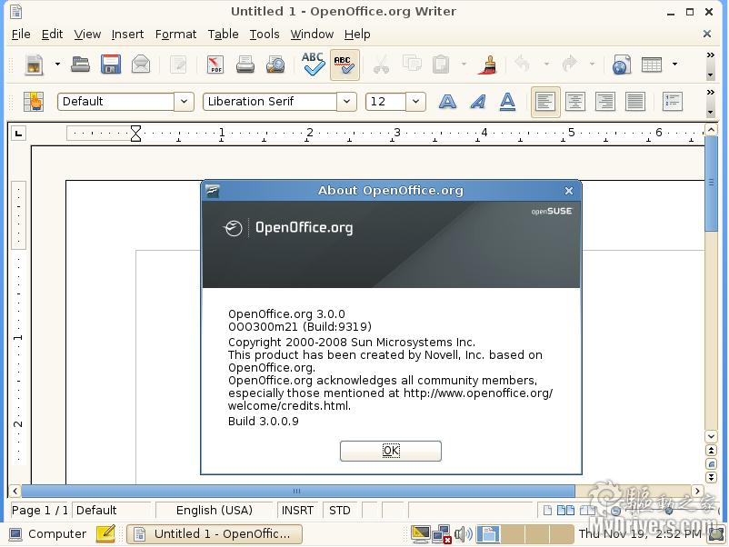Export directly as PDF icon

click(x=215, y=65)
